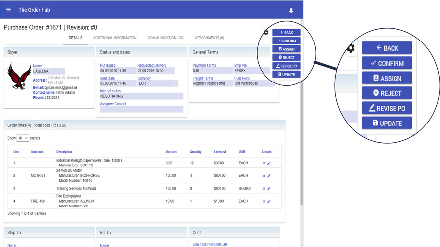Screen dimensions: 440x247
Task: Open line details icon for Training Services row
Action: (264, 188)
